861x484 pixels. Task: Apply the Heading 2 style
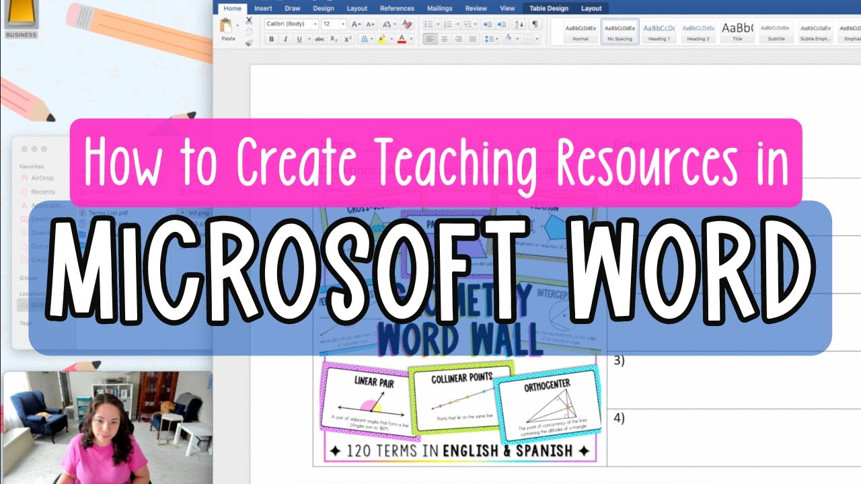click(698, 32)
